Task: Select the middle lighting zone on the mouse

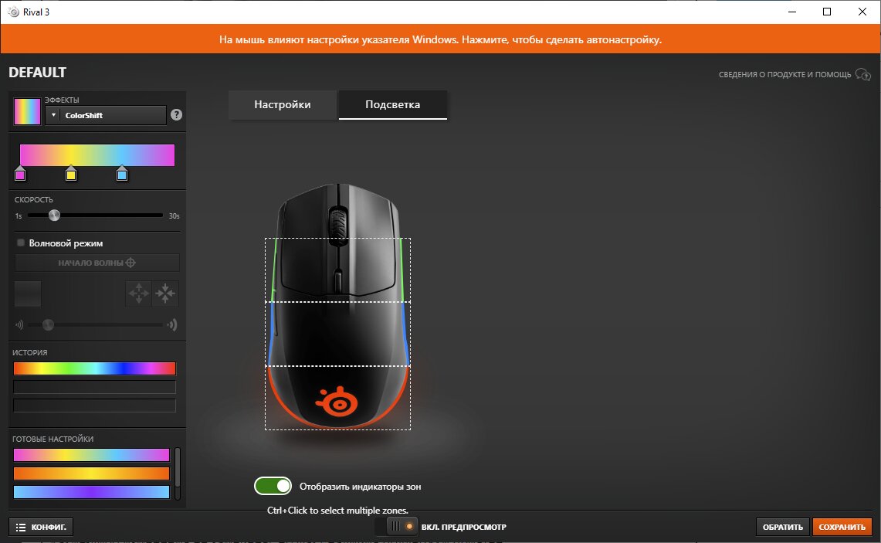Action: 337,334
